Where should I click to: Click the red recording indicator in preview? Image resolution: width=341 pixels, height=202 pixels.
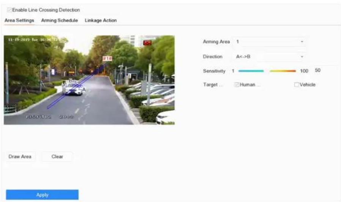pos(147,43)
